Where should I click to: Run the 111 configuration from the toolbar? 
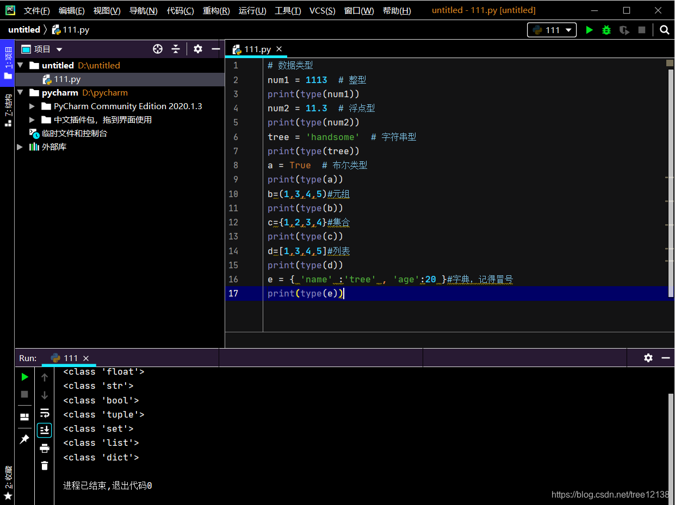(x=589, y=30)
